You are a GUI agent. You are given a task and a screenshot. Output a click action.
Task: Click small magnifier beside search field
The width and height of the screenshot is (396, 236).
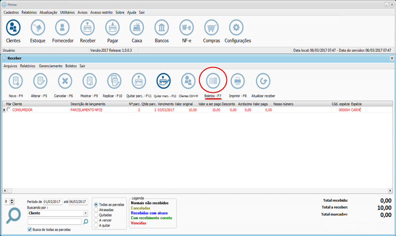pos(86,222)
